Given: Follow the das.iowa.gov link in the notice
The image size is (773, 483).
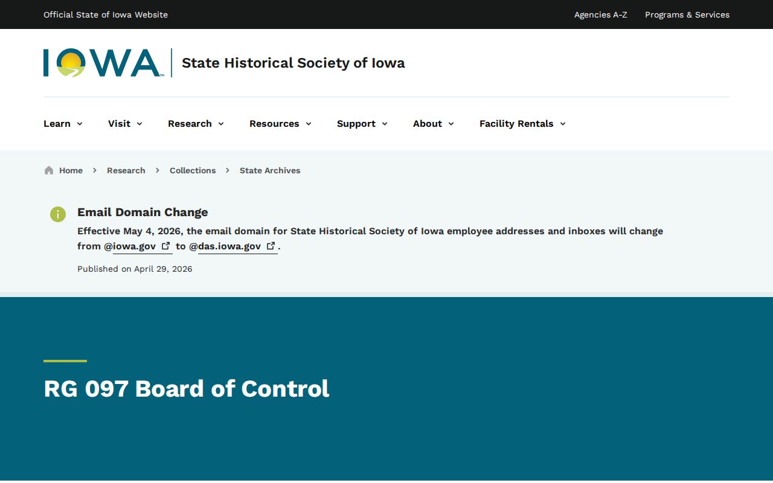Looking at the screenshot, I should [238, 246].
